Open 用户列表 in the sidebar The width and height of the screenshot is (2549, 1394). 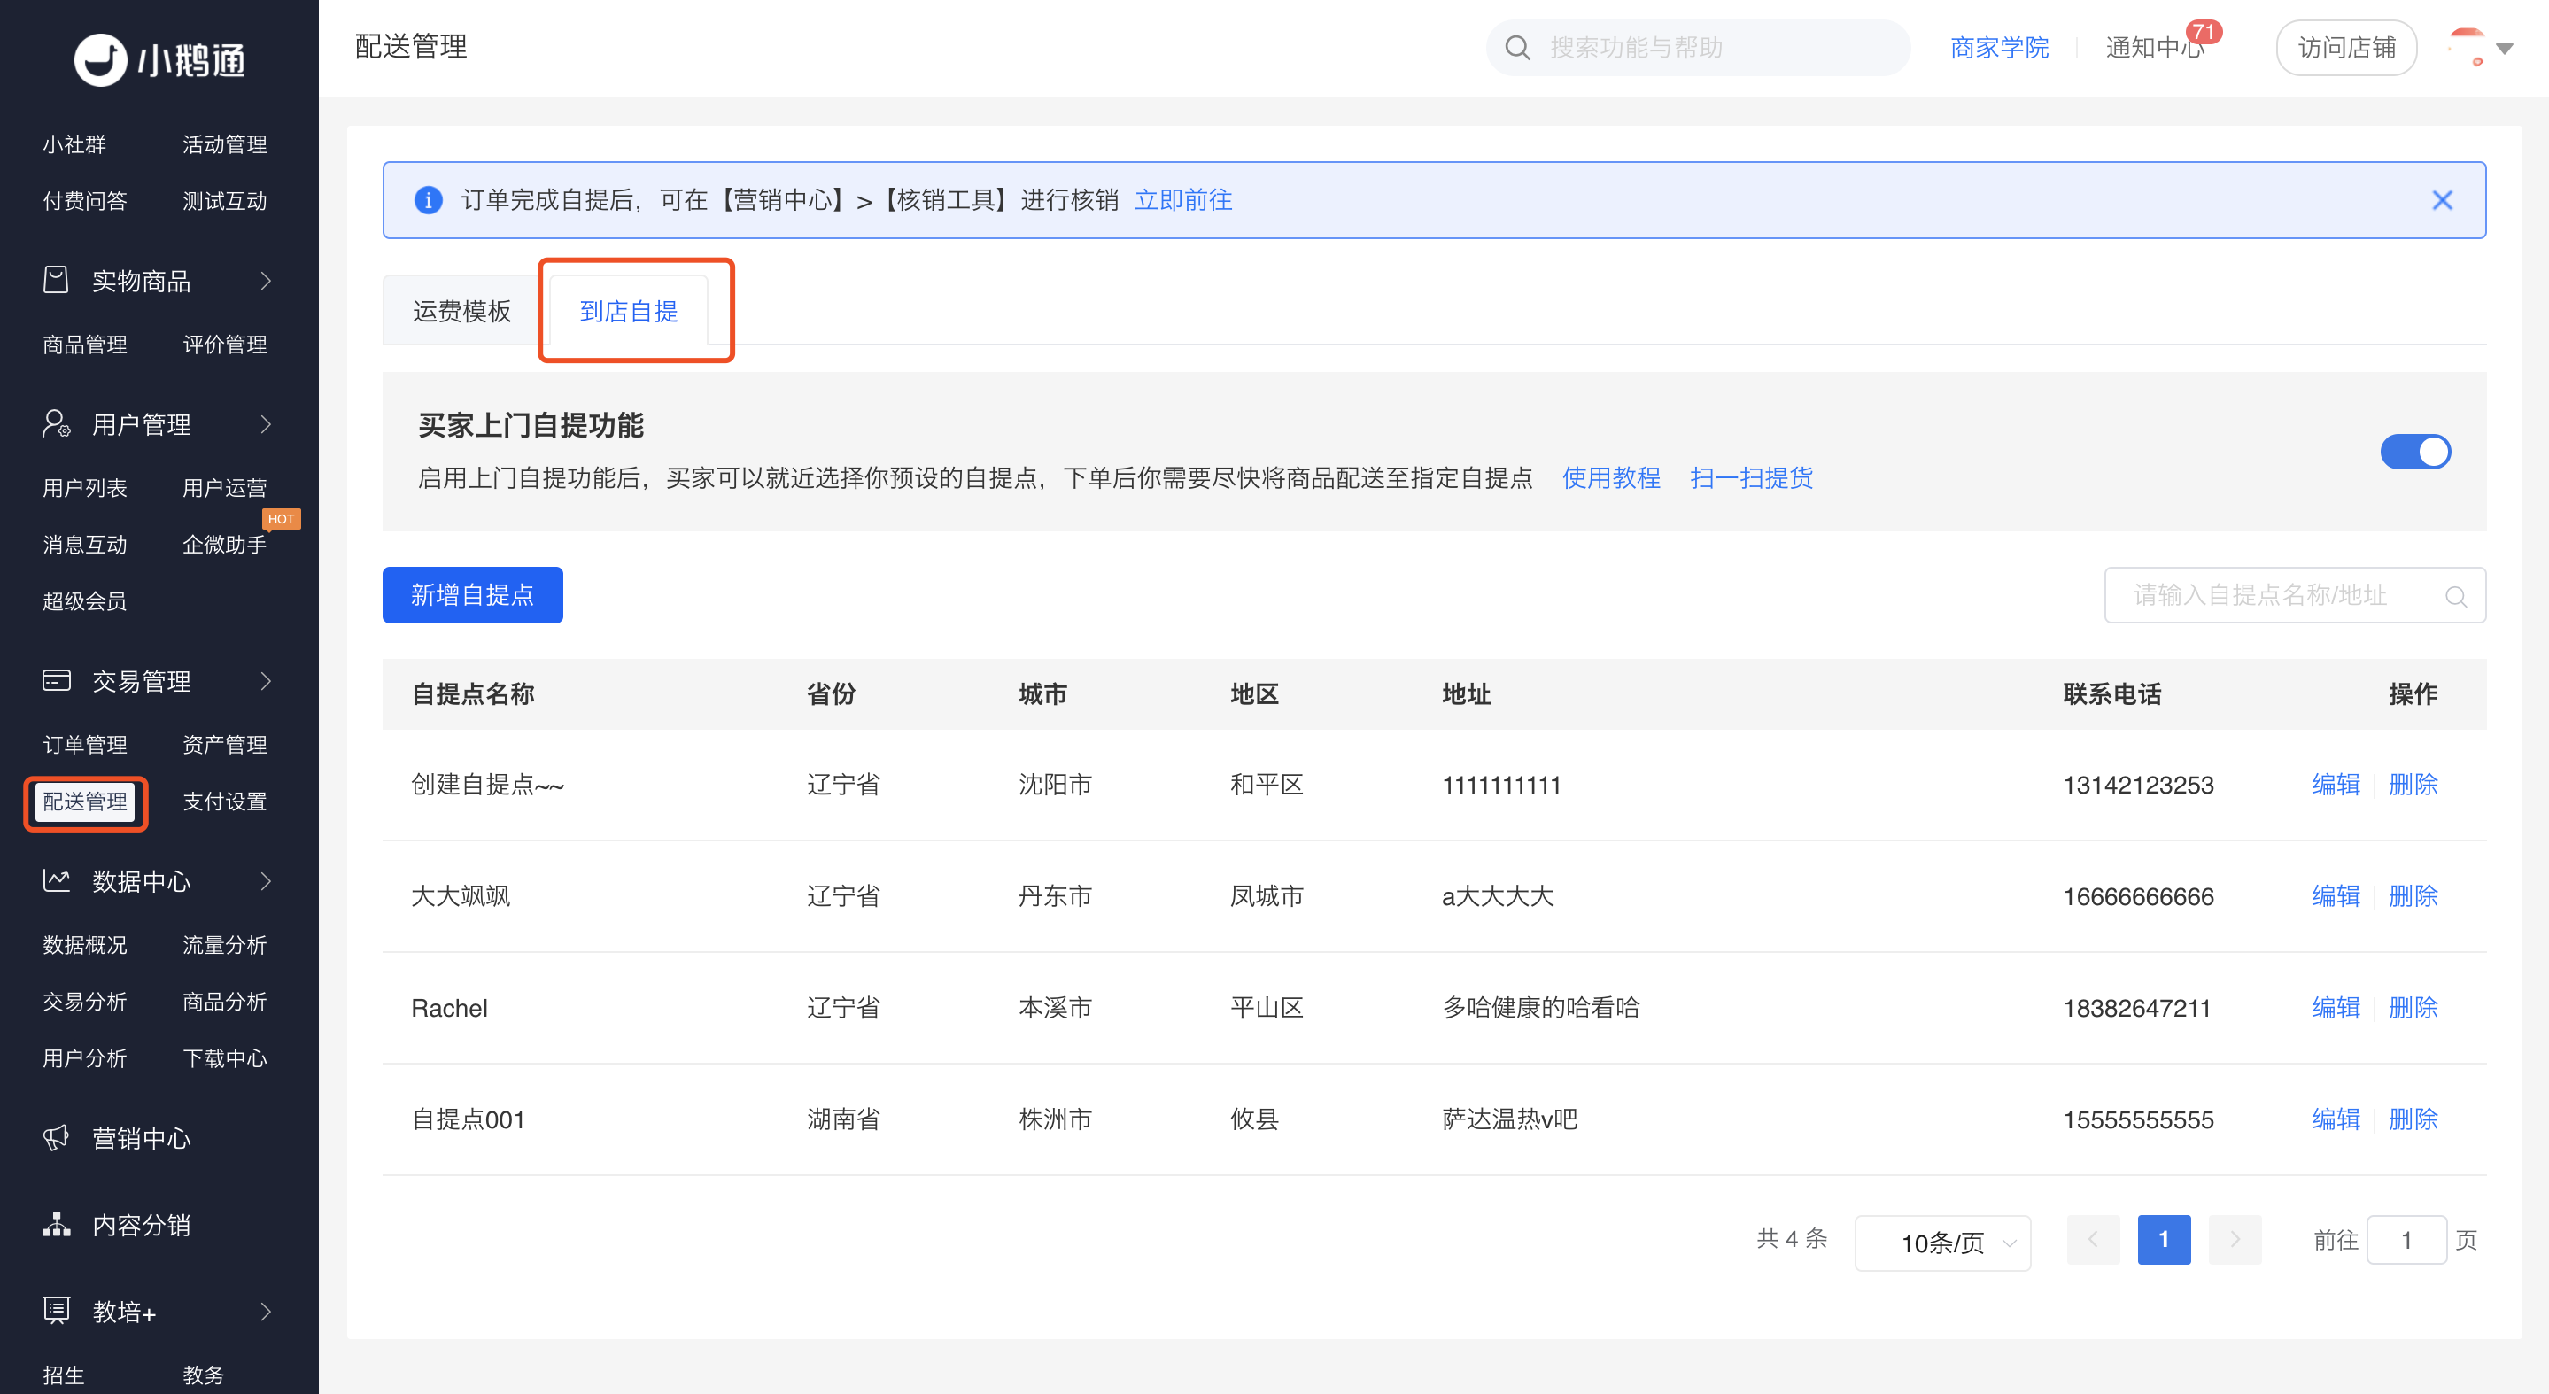coord(85,488)
